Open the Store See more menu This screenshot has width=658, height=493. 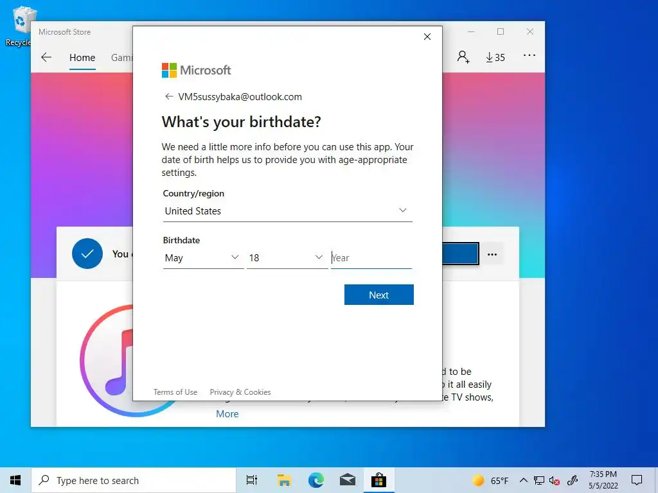point(529,55)
